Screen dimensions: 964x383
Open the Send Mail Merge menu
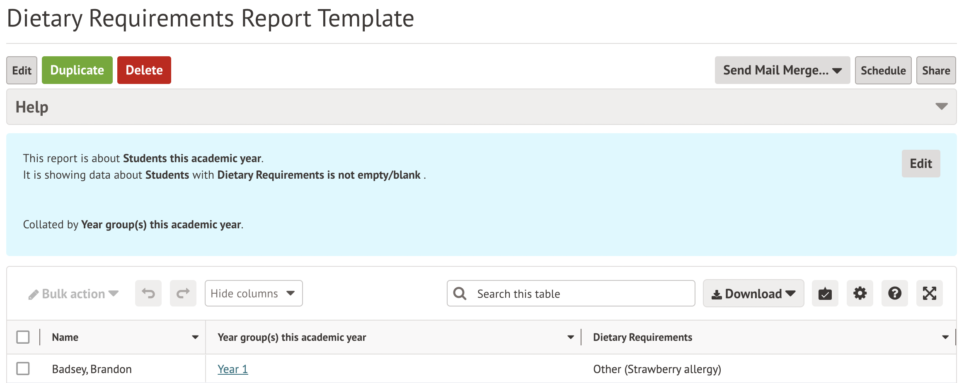782,70
